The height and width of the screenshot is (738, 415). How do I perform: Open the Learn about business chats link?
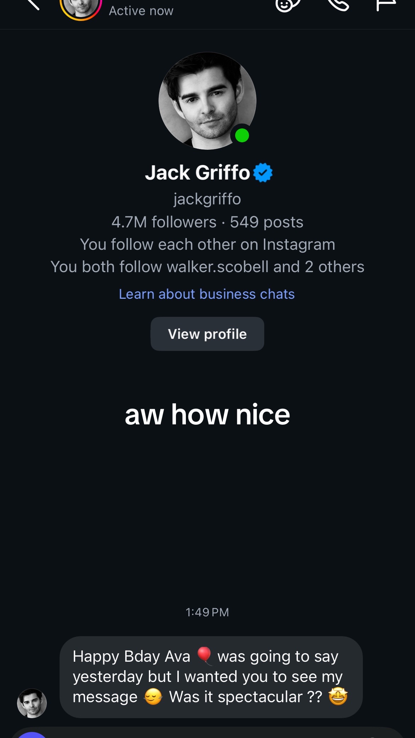coord(207,294)
